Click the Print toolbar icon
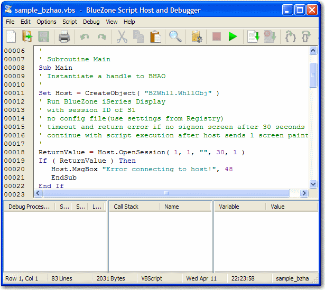The width and height of the screenshot is (325, 290). coord(64,36)
